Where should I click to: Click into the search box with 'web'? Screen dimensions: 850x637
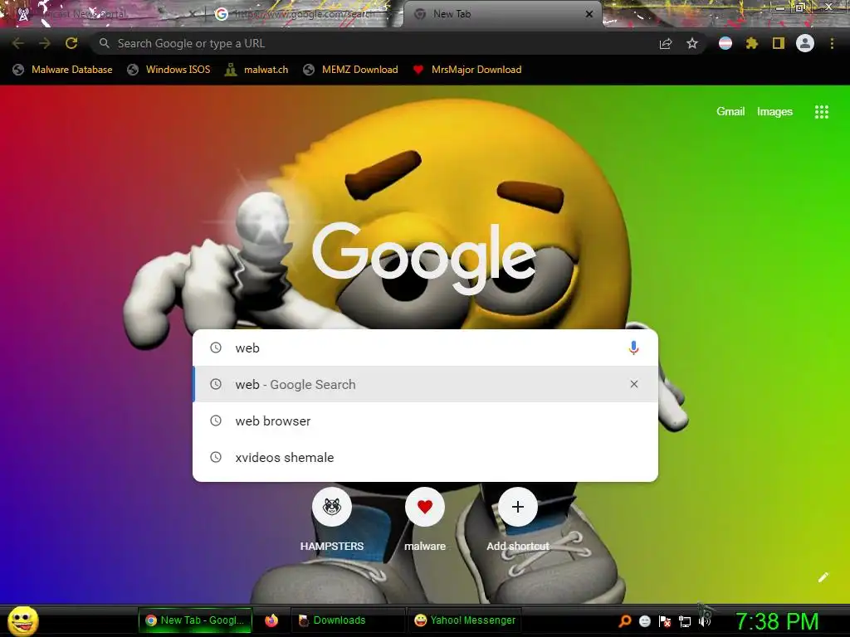(x=426, y=348)
